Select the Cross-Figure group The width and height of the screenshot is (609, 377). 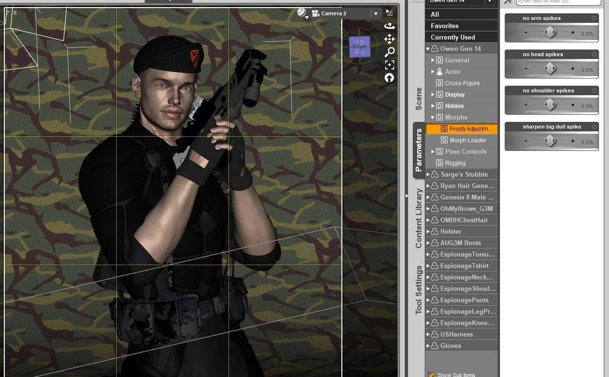[461, 83]
